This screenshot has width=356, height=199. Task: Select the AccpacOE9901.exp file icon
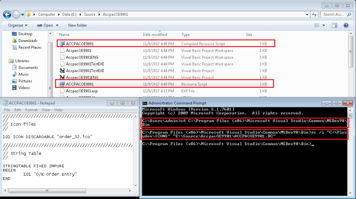pyautogui.click(x=62, y=91)
